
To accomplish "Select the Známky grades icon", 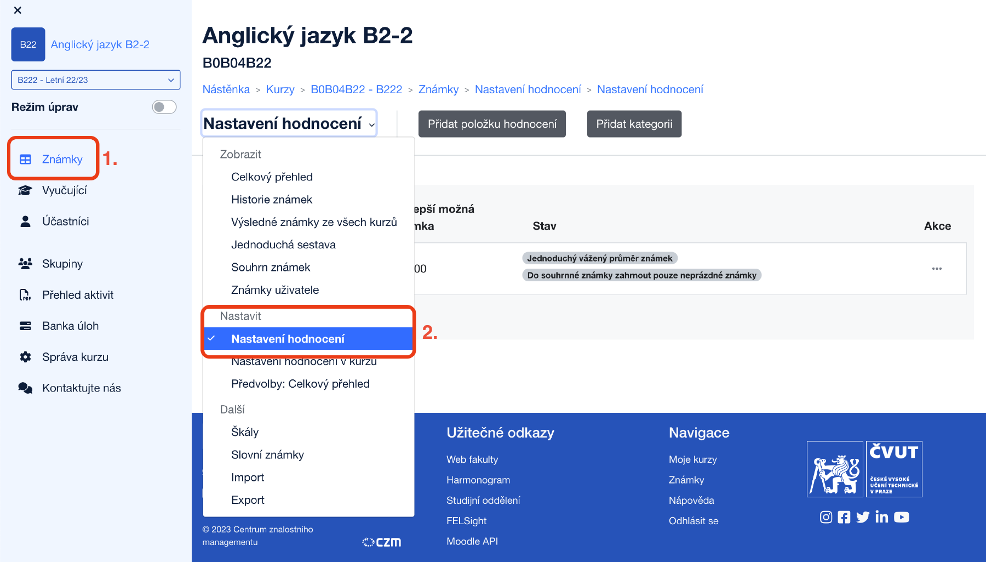I will [26, 158].
